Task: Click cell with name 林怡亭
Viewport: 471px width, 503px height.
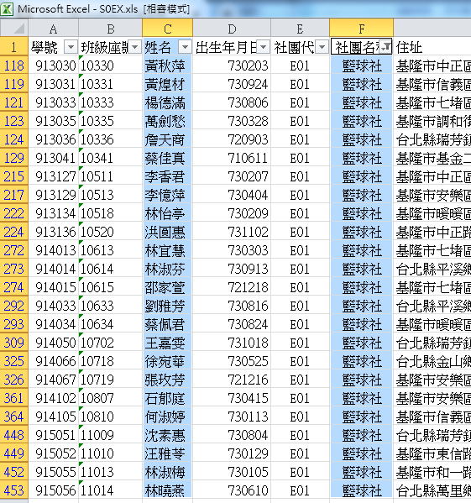Action: pos(168,213)
